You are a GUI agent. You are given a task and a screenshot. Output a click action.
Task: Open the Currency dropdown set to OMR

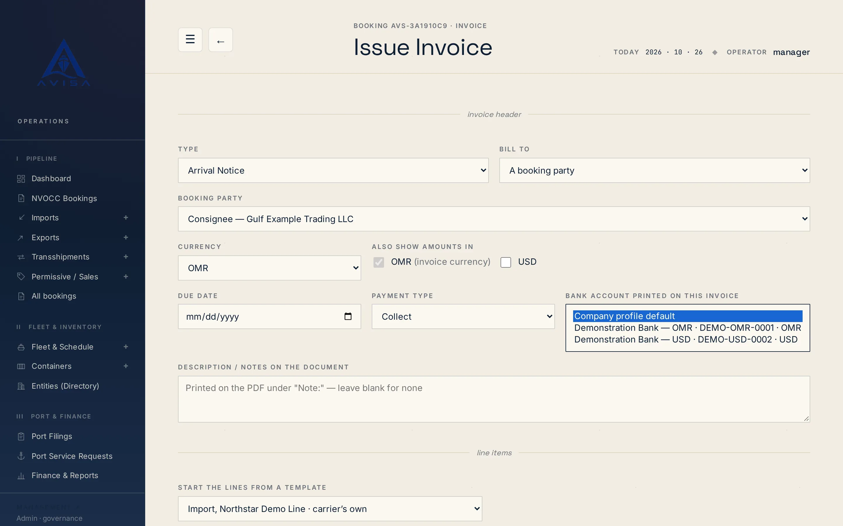pos(269,268)
